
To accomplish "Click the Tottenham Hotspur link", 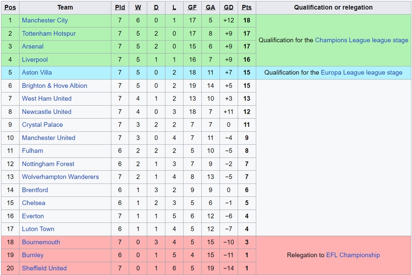I will pyautogui.click(x=49, y=34).
